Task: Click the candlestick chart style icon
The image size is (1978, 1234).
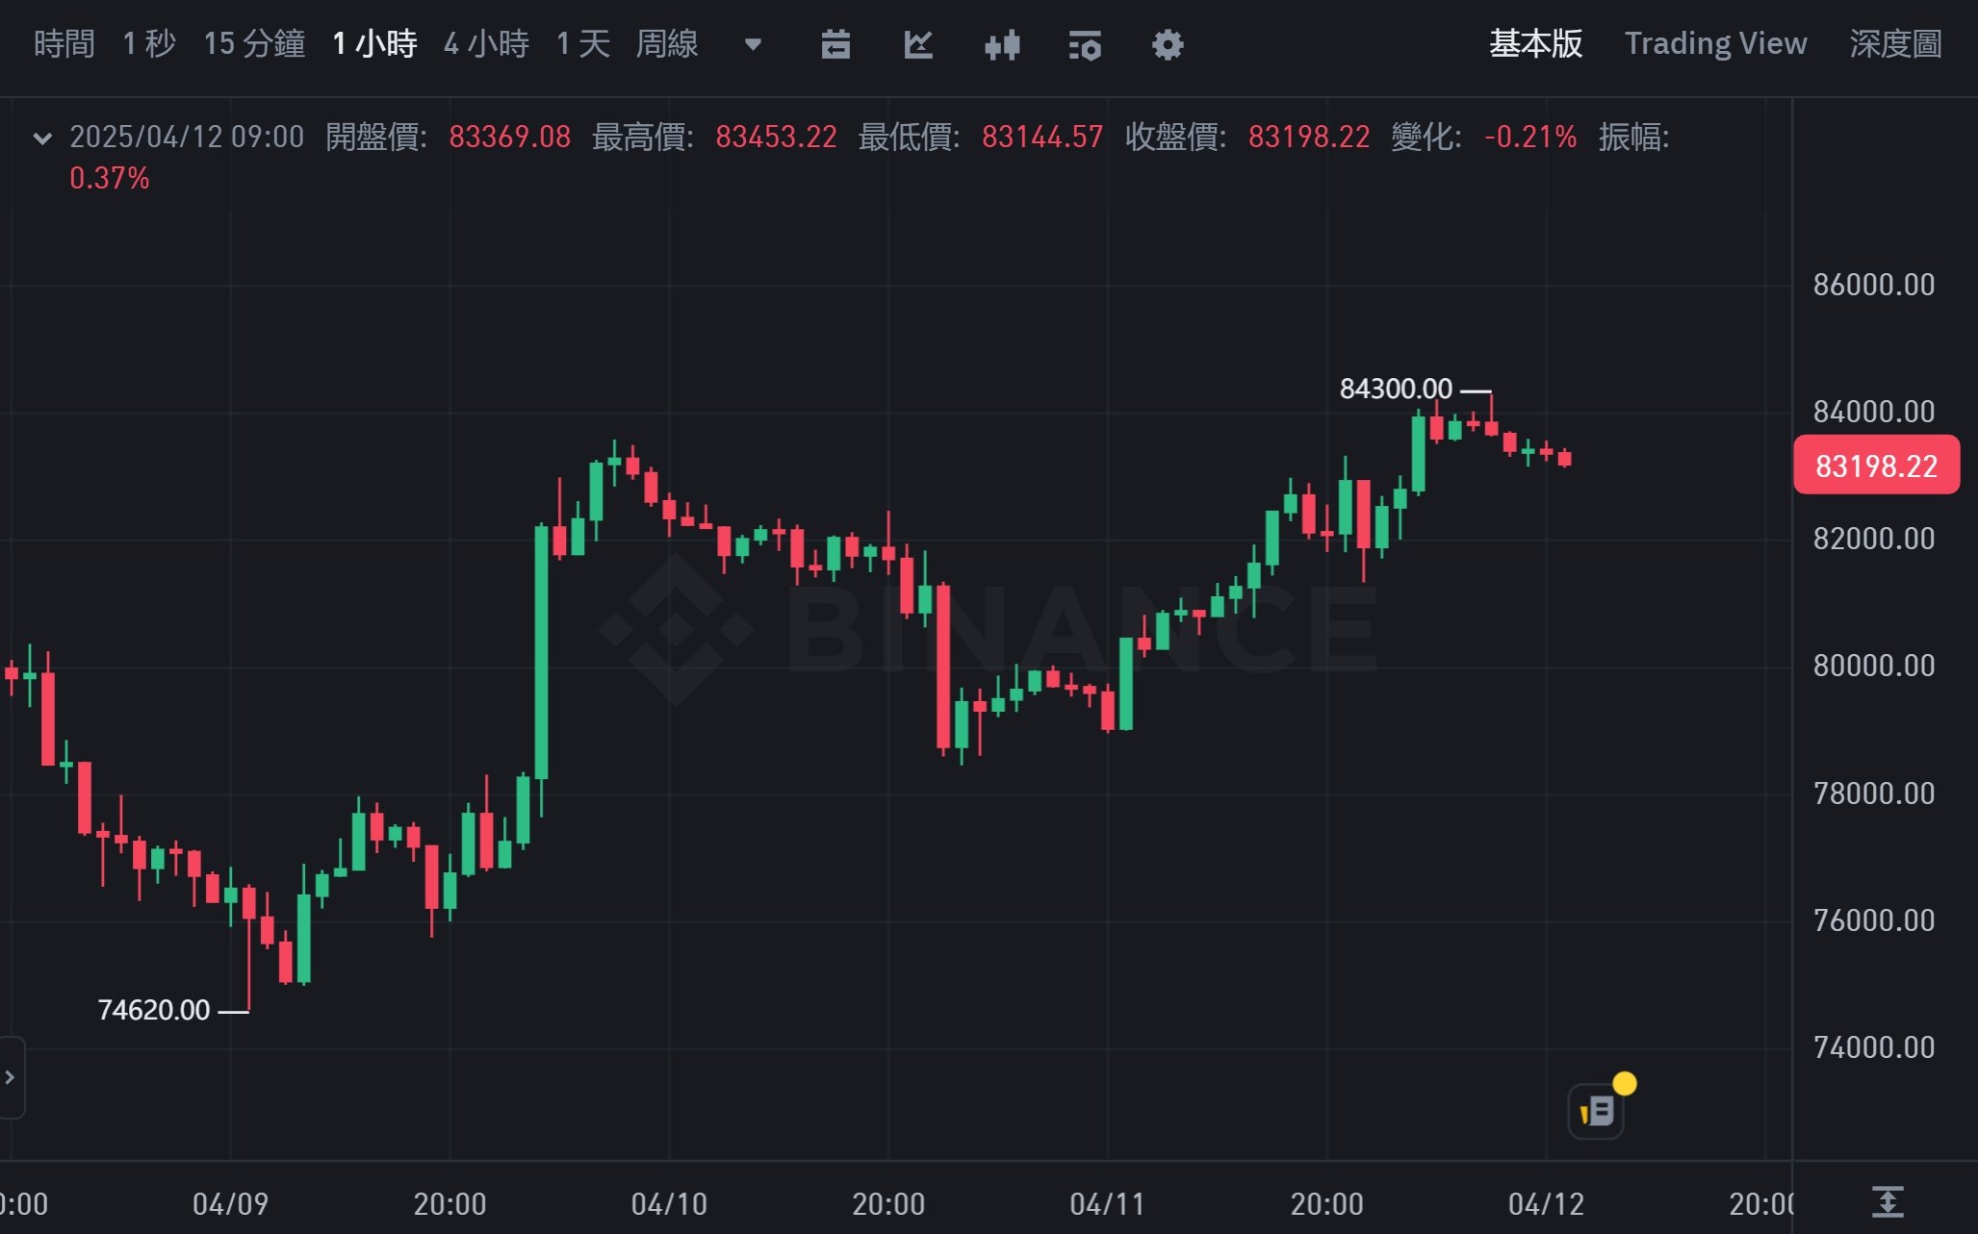Action: tap(1002, 44)
